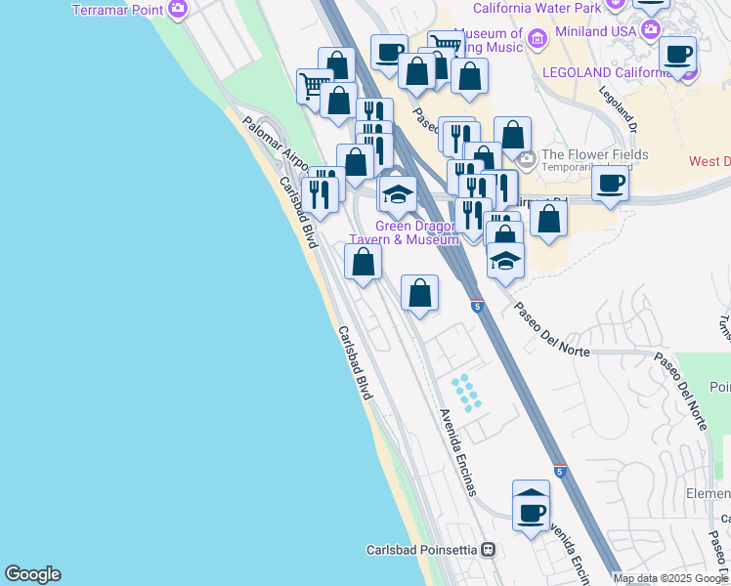Image resolution: width=731 pixels, height=586 pixels.
Task: Click the West D label in red
Action: tap(709, 162)
